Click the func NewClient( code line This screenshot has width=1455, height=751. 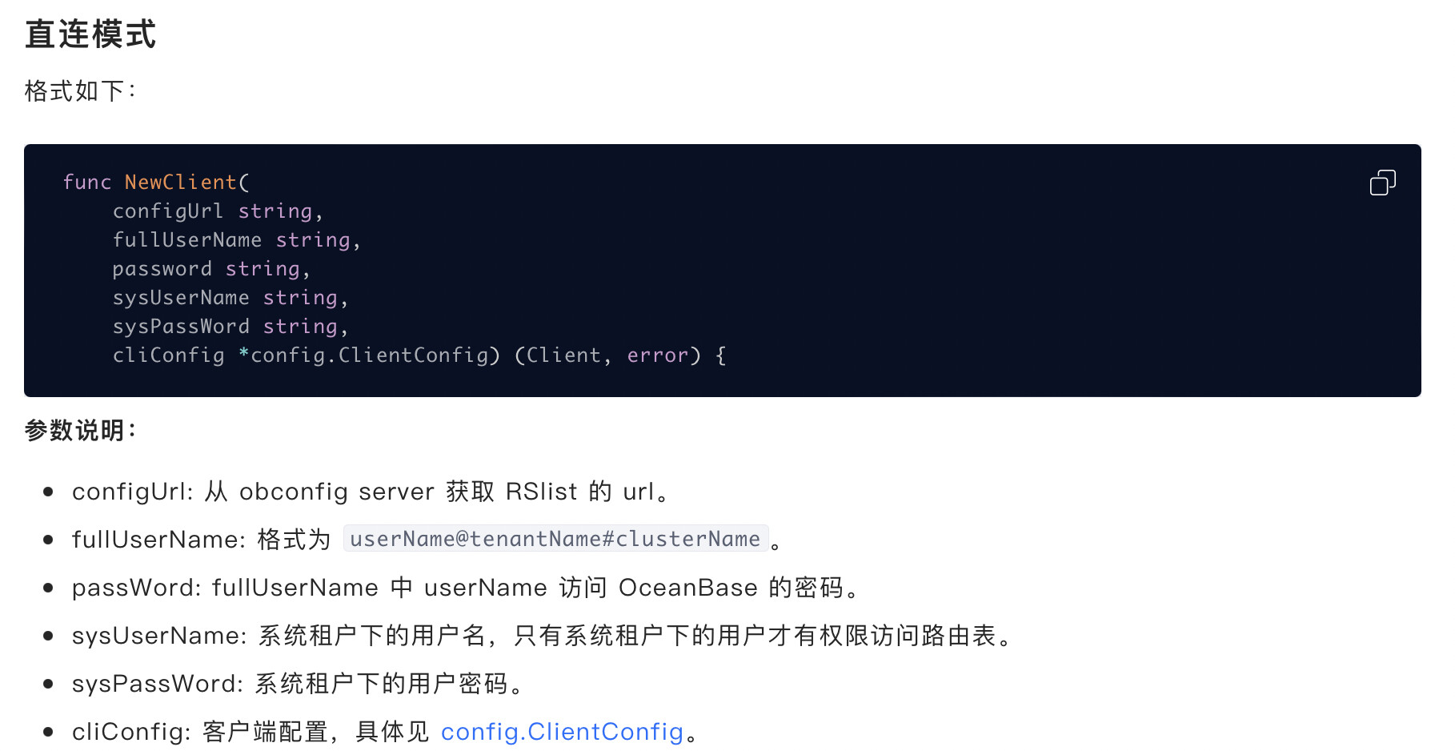click(156, 183)
